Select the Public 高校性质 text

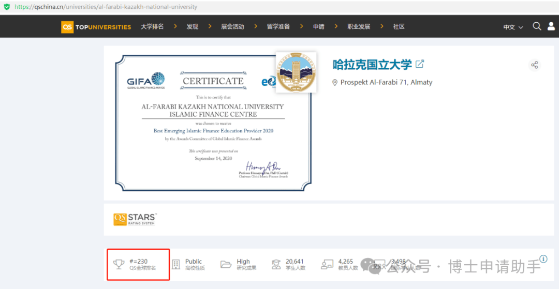[x=195, y=264]
